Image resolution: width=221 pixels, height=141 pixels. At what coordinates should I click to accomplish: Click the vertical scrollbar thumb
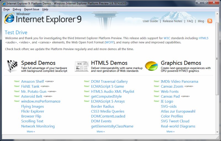coord(217,59)
